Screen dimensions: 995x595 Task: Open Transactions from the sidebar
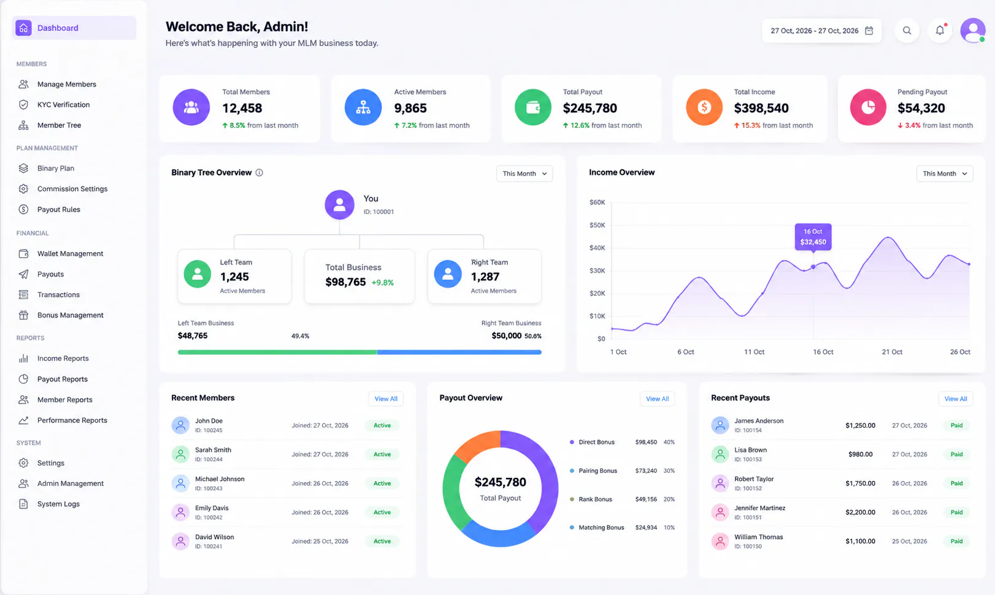click(58, 294)
